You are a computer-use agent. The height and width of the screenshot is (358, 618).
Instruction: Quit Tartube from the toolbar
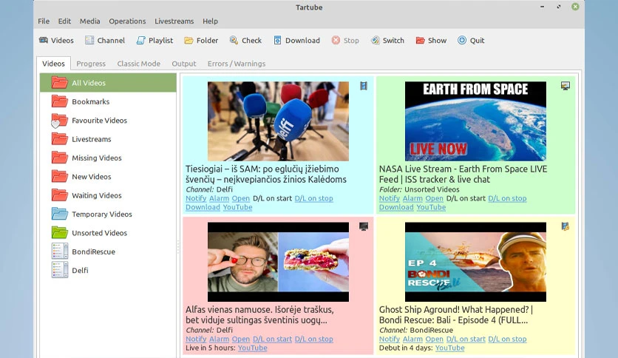coord(471,40)
